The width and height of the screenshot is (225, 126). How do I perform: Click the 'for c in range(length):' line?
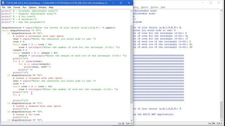[x=34, y=64]
